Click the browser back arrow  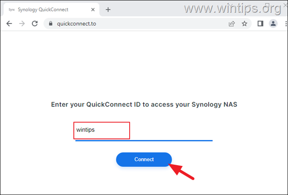(x=9, y=24)
